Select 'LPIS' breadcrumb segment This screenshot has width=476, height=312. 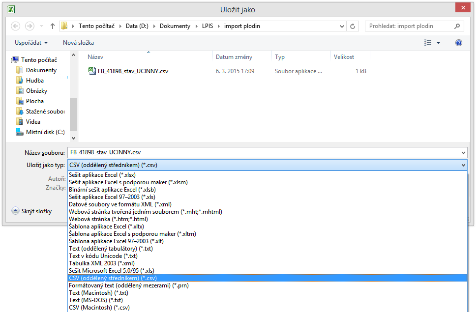click(x=208, y=26)
